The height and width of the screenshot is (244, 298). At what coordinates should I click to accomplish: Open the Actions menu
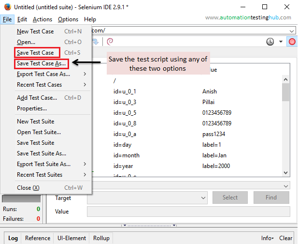coord(43,19)
